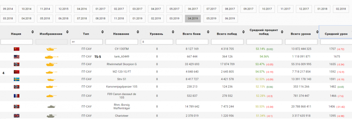Image resolution: width=352 pixels, height=119 pixels.
Task: Click the British flag for Charioteer
Action: [x=16, y=116]
